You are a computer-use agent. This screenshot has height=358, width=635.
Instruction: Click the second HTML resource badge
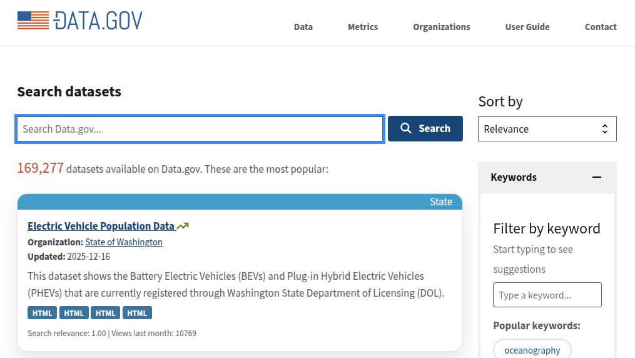74,313
